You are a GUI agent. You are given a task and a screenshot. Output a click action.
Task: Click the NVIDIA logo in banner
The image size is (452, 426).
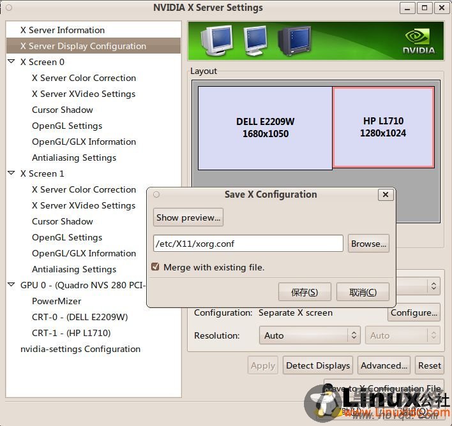click(x=419, y=41)
